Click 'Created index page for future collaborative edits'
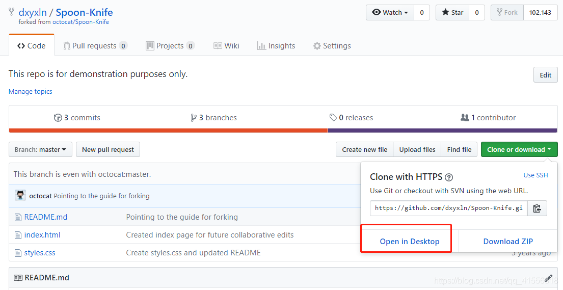This screenshot has width=563, height=290. click(210, 235)
